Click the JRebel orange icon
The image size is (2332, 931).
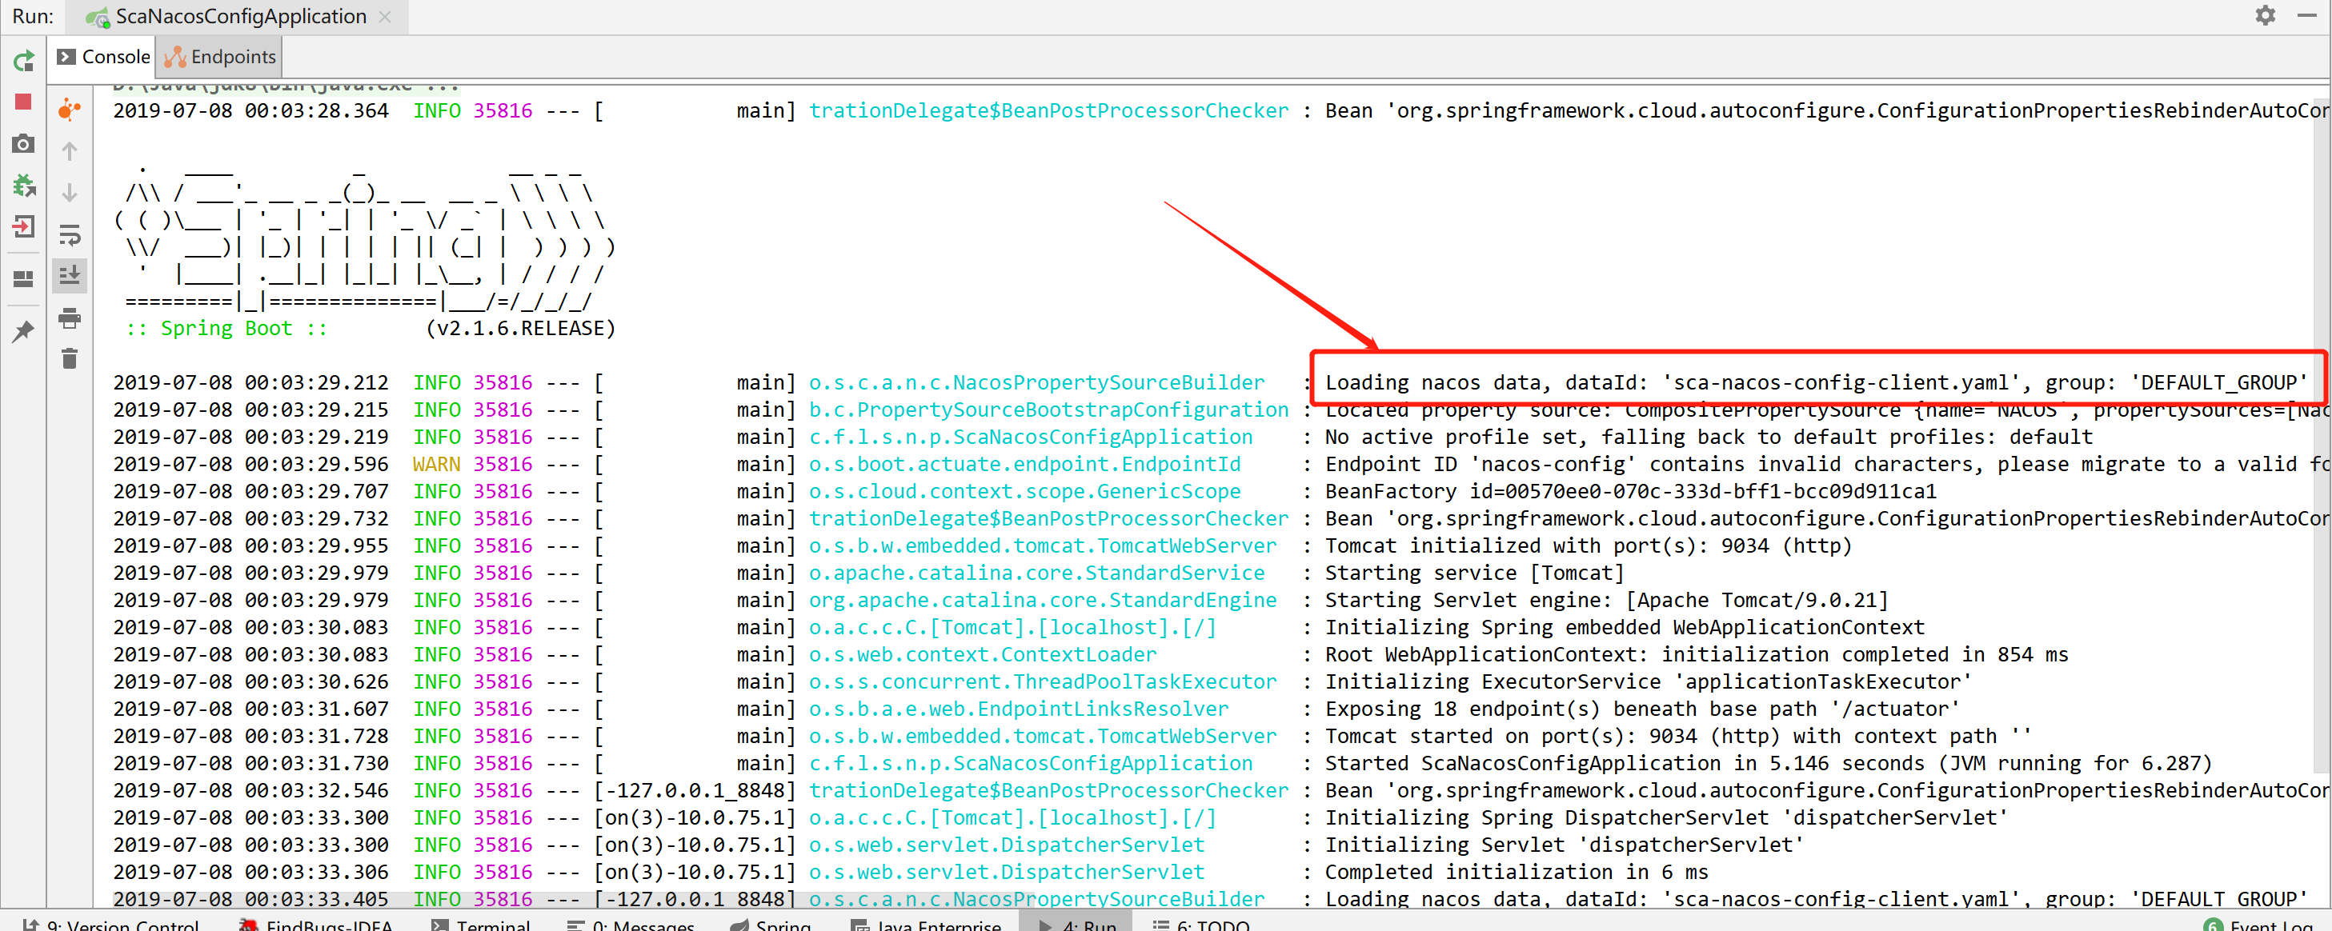70,110
